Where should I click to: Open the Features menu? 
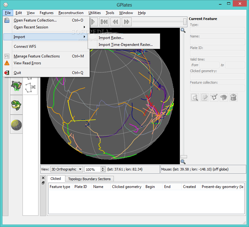47,13
